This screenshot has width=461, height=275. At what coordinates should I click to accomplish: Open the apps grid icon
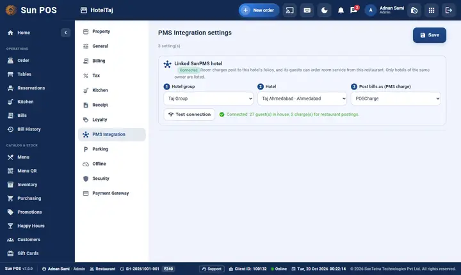[x=432, y=10]
